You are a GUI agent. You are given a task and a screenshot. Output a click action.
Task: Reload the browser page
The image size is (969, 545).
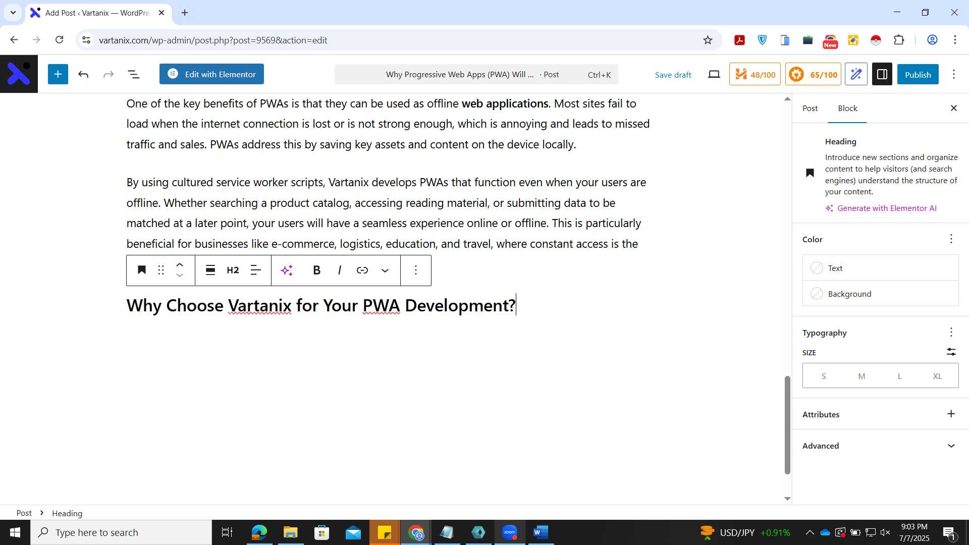pyautogui.click(x=59, y=40)
